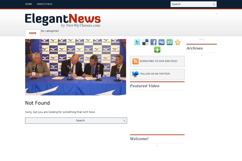This screenshot has height=161, width=242.
Task: Click the top bar search magnifier icon
Action: pyautogui.click(x=214, y=4)
